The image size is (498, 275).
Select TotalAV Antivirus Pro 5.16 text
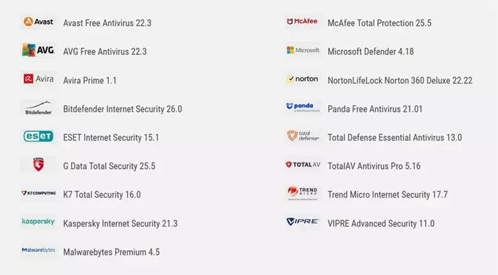(x=374, y=166)
